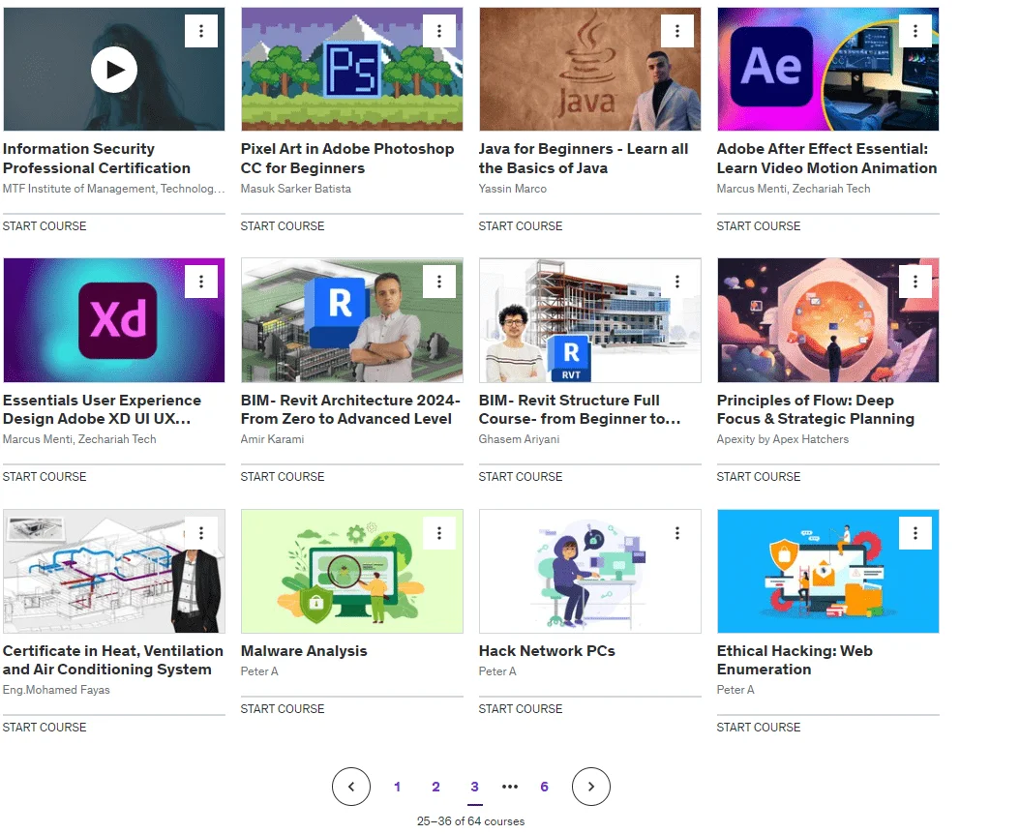Start the Ethical Hacking Web Enumeration course

[759, 727]
